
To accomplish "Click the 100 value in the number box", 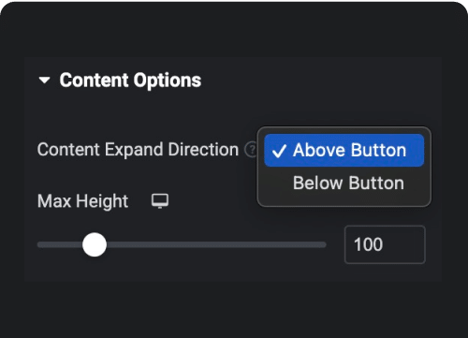I will [x=368, y=244].
